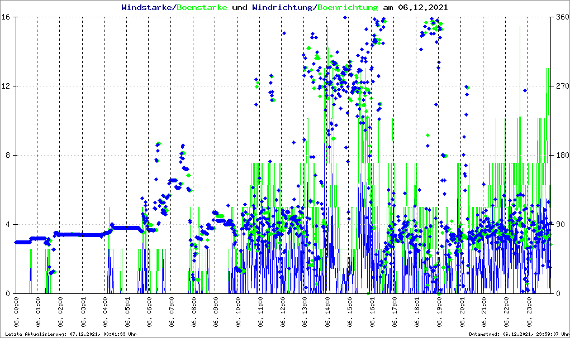Click time label '06. 23:00'

pyautogui.click(x=529, y=312)
